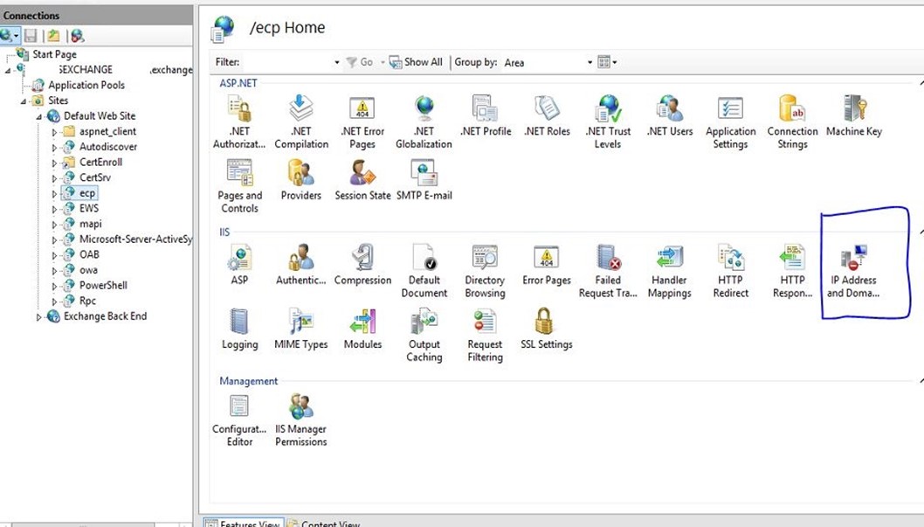Open the Connection Strings feature
Screen dimensions: 924x527
pyautogui.click(x=792, y=121)
